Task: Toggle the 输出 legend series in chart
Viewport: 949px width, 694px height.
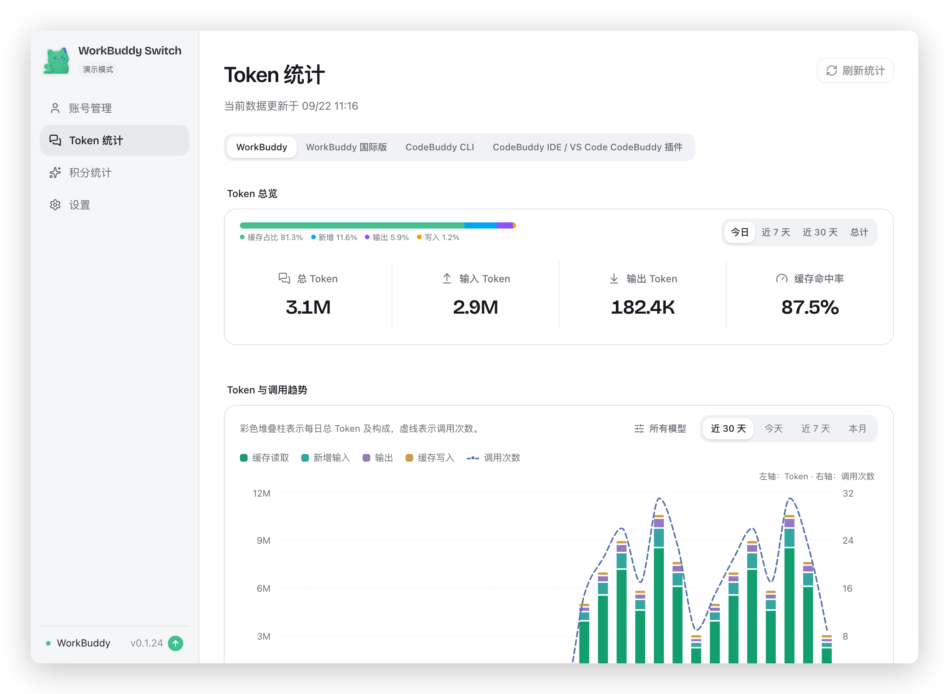Action: point(378,457)
